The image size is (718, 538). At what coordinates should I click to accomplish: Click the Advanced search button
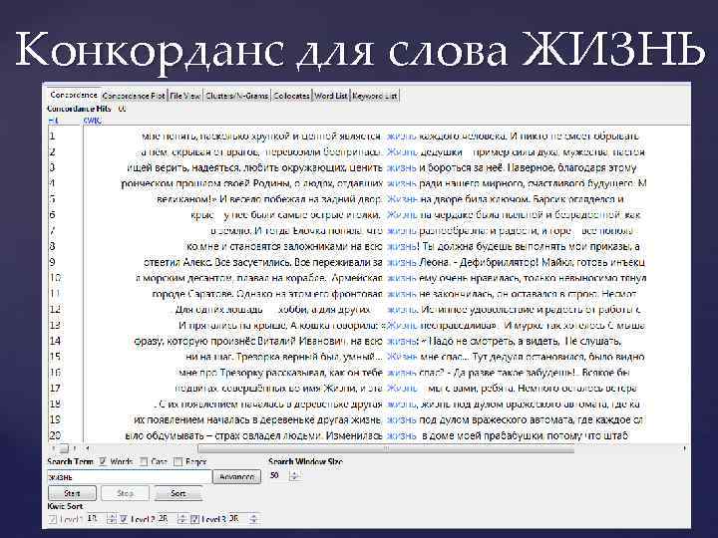pos(236,476)
